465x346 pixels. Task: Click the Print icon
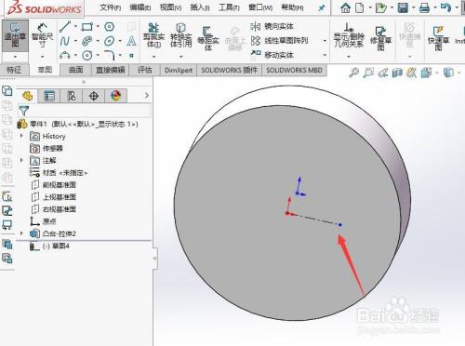[x=424, y=7]
